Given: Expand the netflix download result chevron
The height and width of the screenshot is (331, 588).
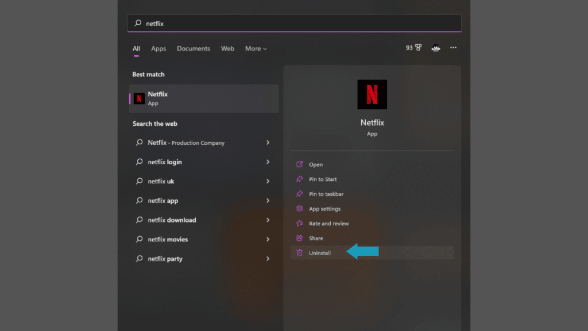Looking at the screenshot, I should click(268, 220).
